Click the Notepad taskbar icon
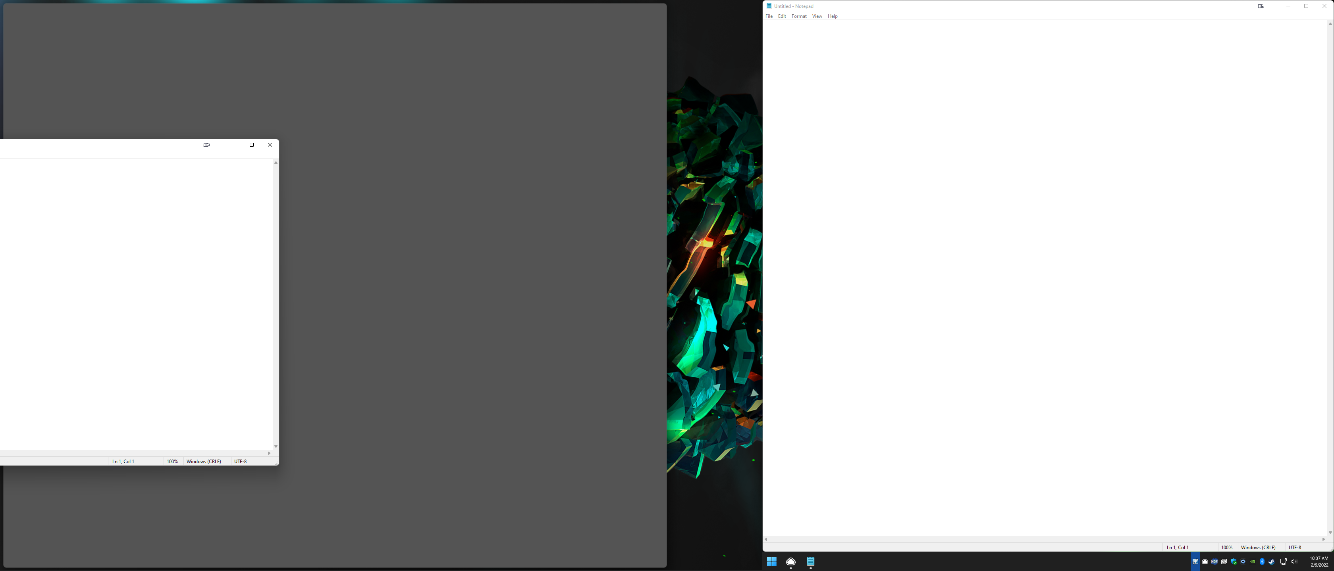The image size is (1334, 571). coord(810,562)
